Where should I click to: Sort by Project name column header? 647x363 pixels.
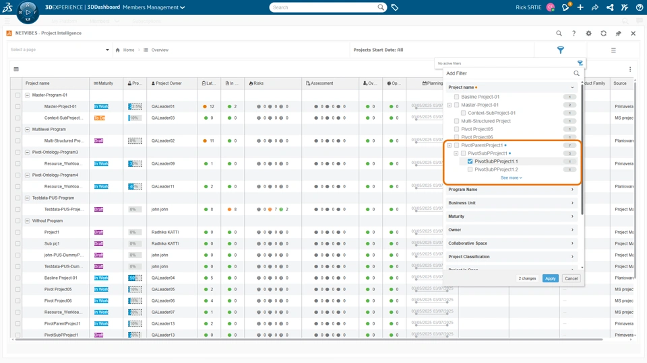(x=56, y=83)
